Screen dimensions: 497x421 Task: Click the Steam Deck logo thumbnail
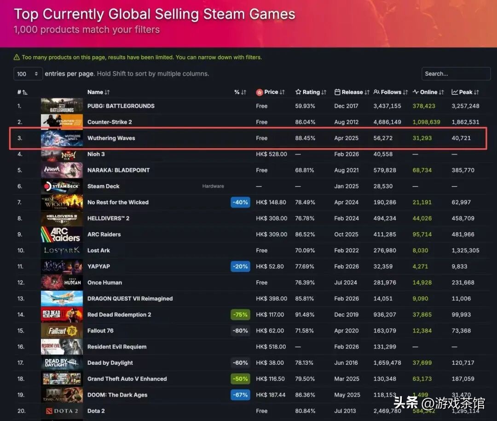tap(62, 186)
